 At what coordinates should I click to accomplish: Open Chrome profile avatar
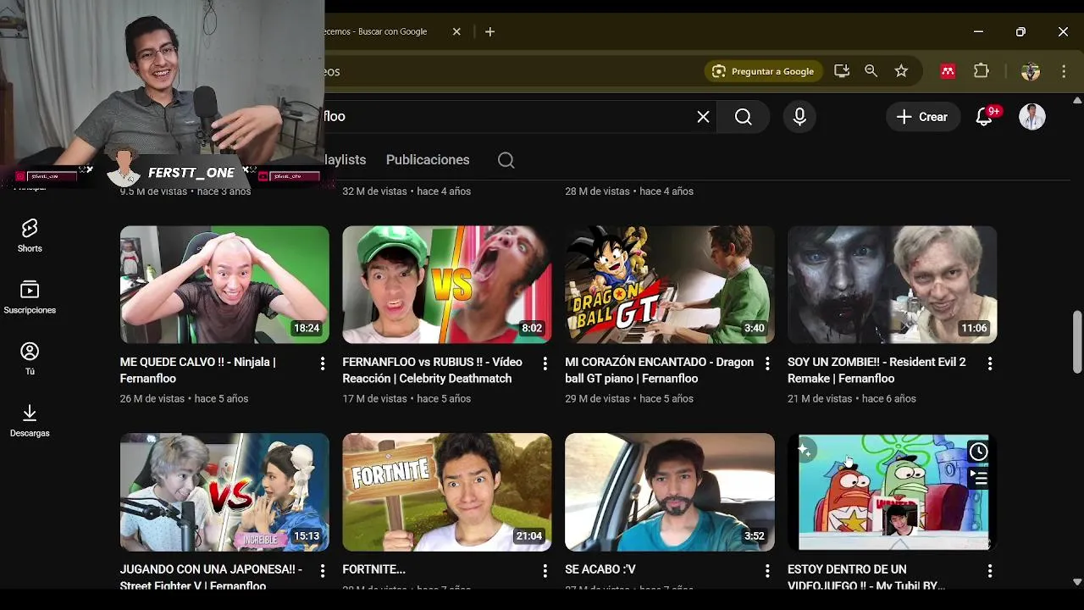(x=1030, y=71)
